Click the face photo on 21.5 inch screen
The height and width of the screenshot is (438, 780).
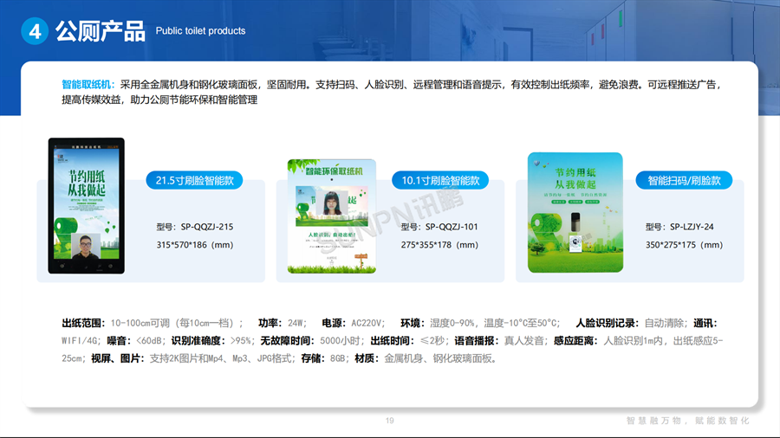86,247
